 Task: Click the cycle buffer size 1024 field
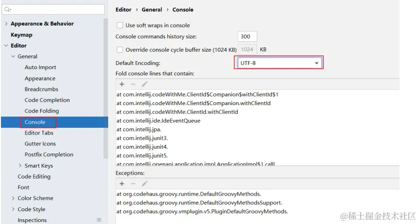247,50
